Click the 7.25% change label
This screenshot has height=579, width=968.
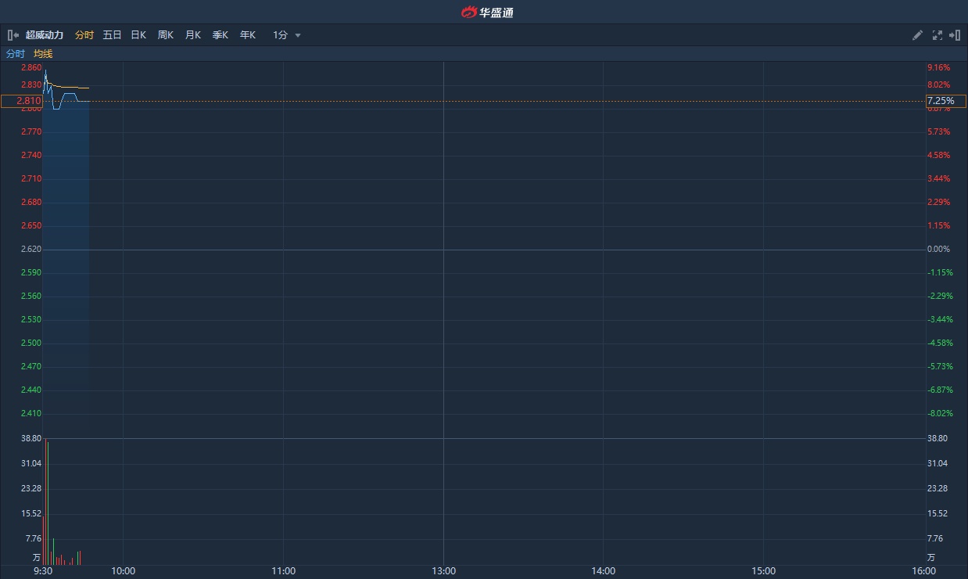coord(946,101)
